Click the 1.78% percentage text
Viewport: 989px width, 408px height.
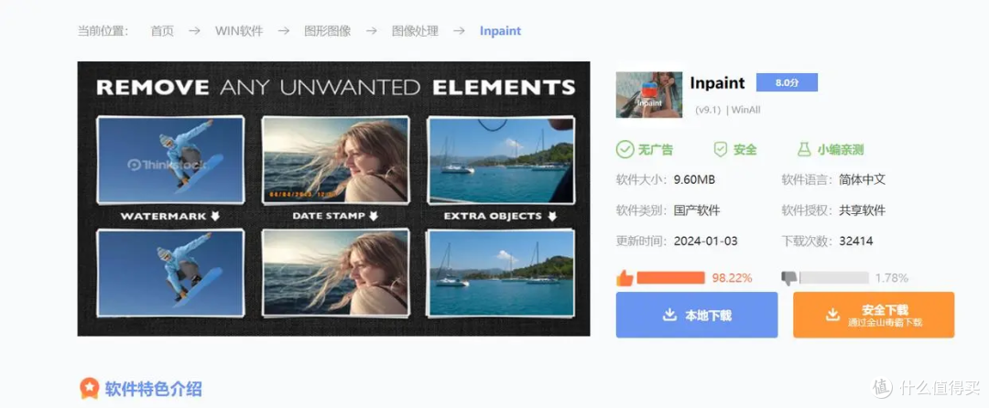892,278
